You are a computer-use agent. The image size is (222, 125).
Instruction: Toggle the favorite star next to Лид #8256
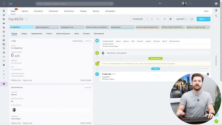[x=26, y=19]
